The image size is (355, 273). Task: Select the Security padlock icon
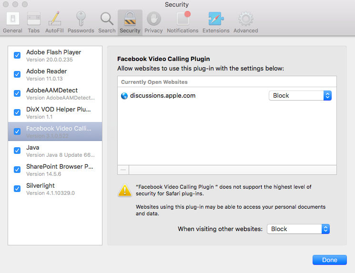pos(130,19)
